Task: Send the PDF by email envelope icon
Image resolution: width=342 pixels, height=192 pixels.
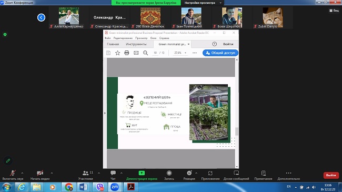Action: [136, 53]
